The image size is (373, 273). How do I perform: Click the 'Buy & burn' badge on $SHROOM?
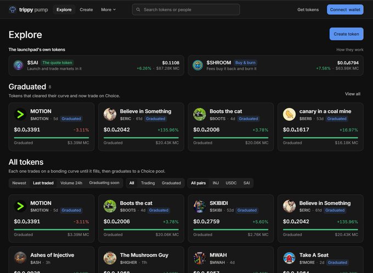(x=245, y=62)
